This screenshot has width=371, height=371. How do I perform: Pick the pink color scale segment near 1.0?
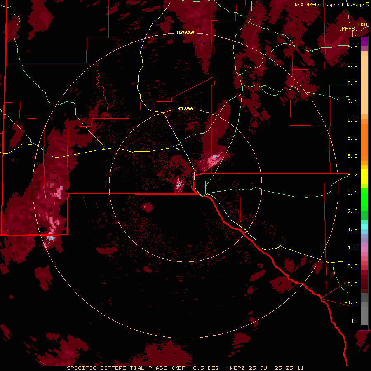tap(364, 250)
